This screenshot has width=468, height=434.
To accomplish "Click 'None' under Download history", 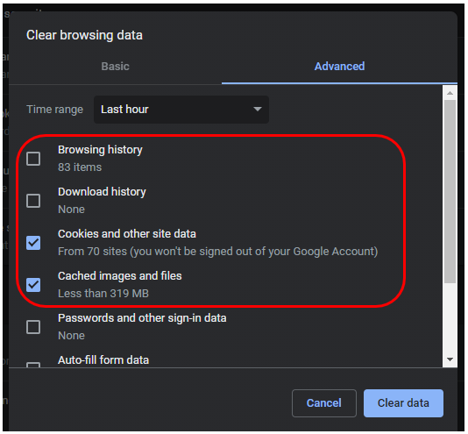I will point(71,210).
